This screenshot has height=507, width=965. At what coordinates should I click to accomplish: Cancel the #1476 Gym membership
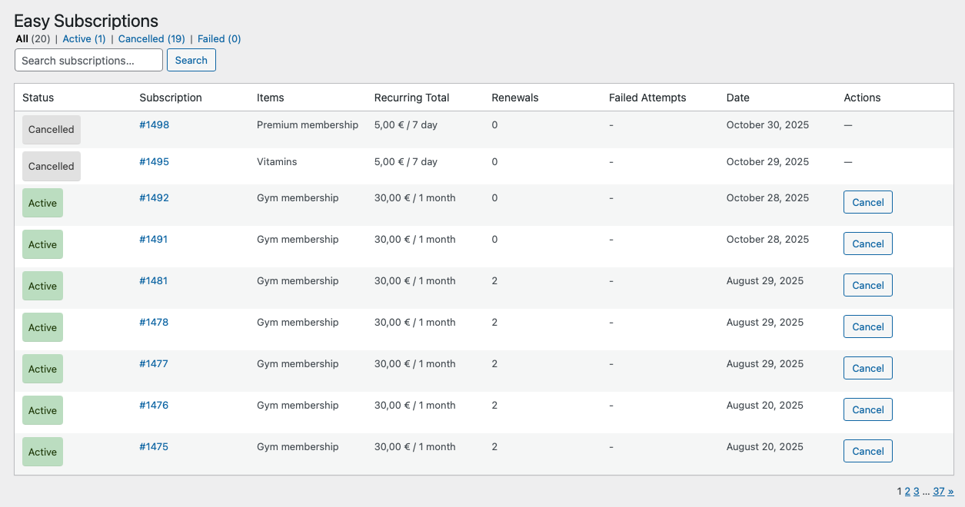click(867, 409)
